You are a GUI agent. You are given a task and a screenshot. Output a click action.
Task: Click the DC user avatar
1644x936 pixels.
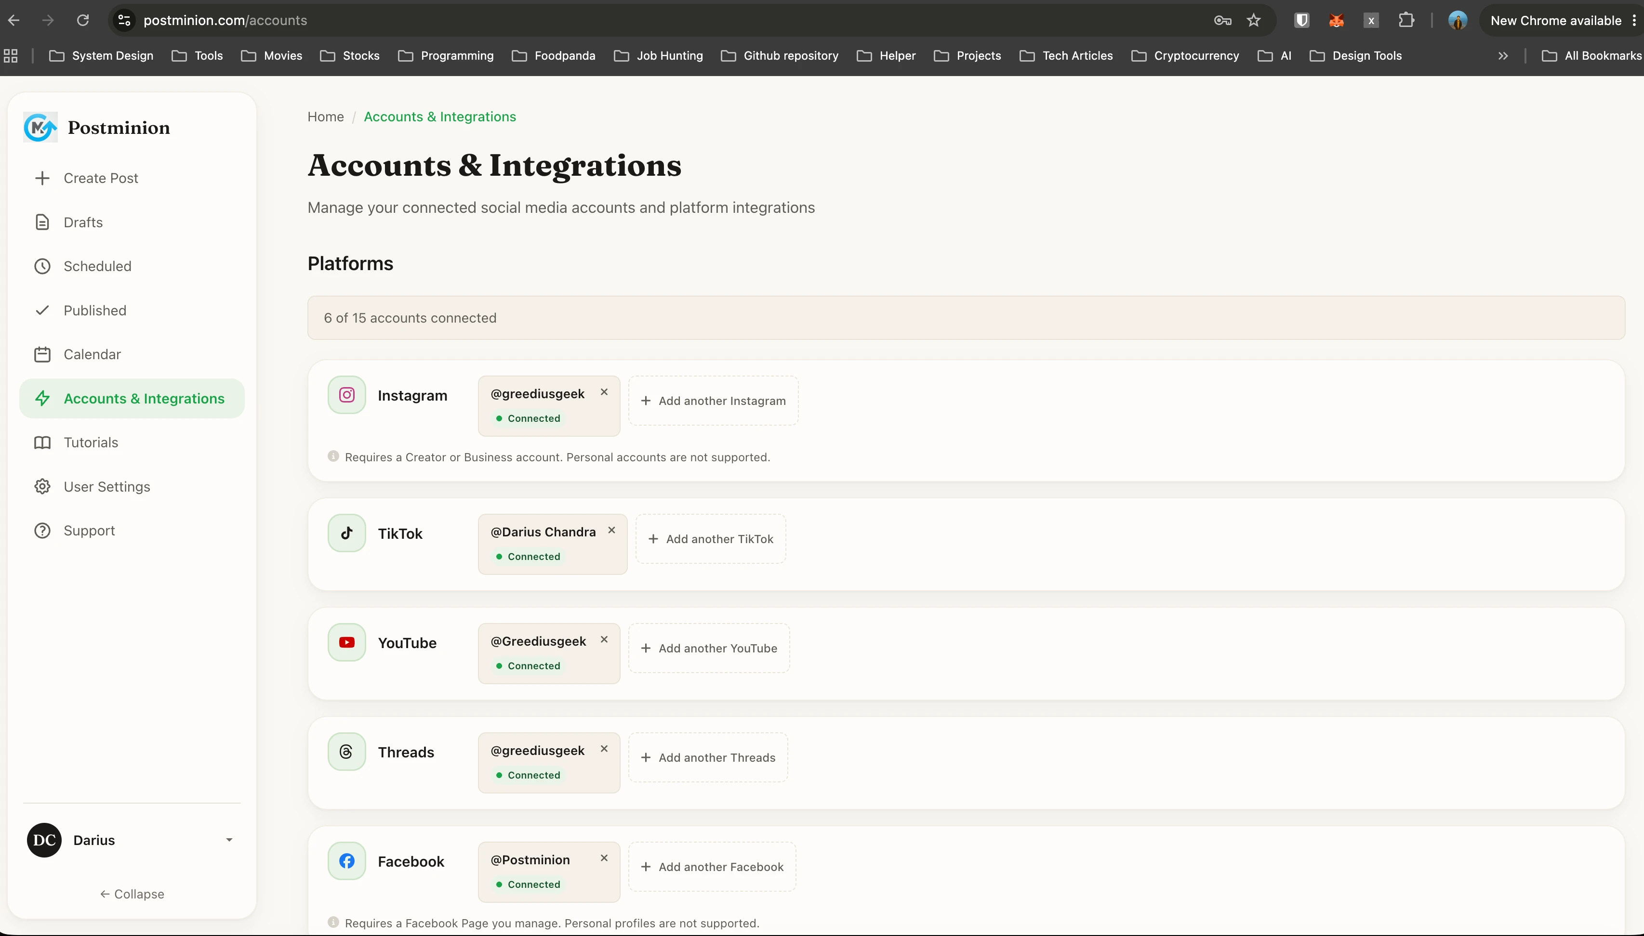[44, 840]
